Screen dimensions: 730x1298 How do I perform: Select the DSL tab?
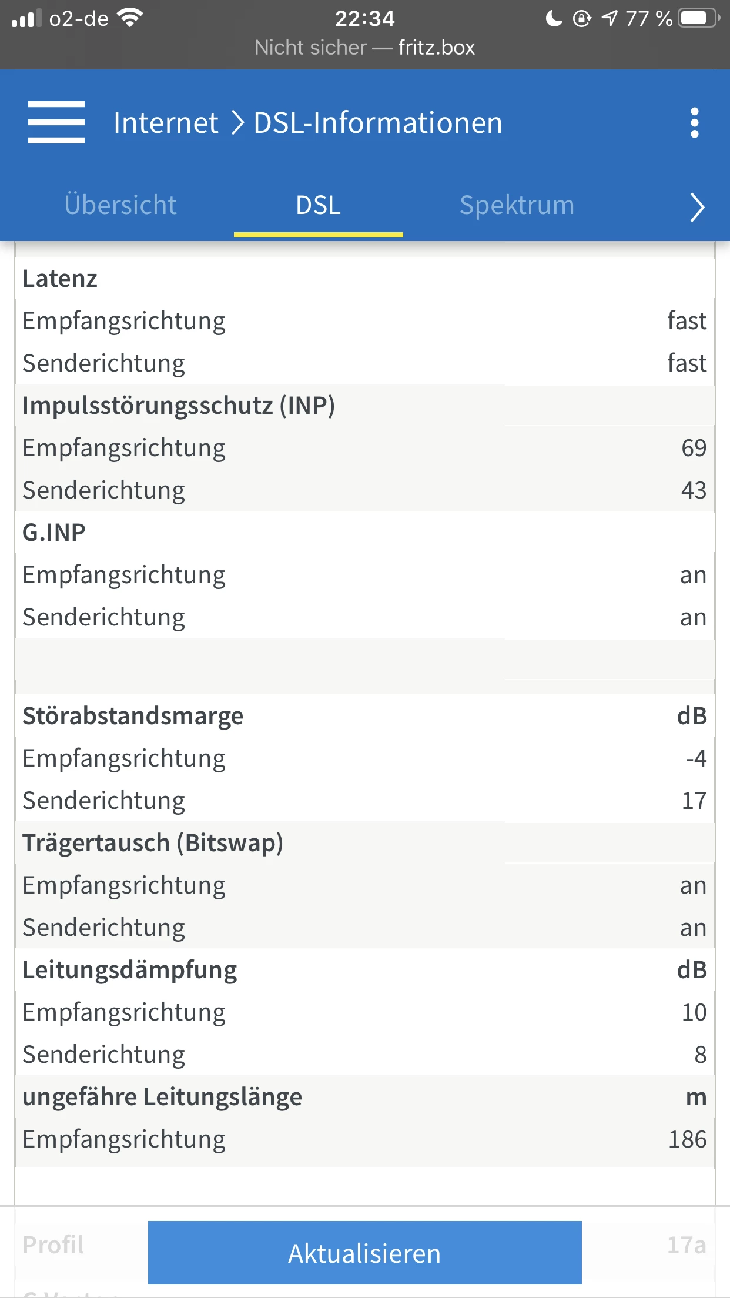tap(318, 205)
